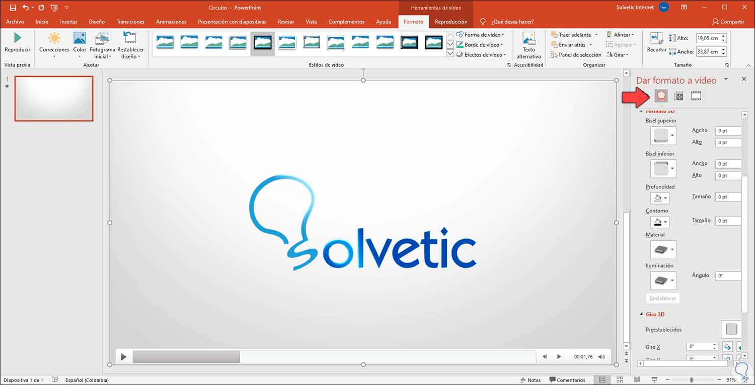Save the presentation from the quick access toolbar
The width and height of the screenshot is (755, 385).
(13, 8)
